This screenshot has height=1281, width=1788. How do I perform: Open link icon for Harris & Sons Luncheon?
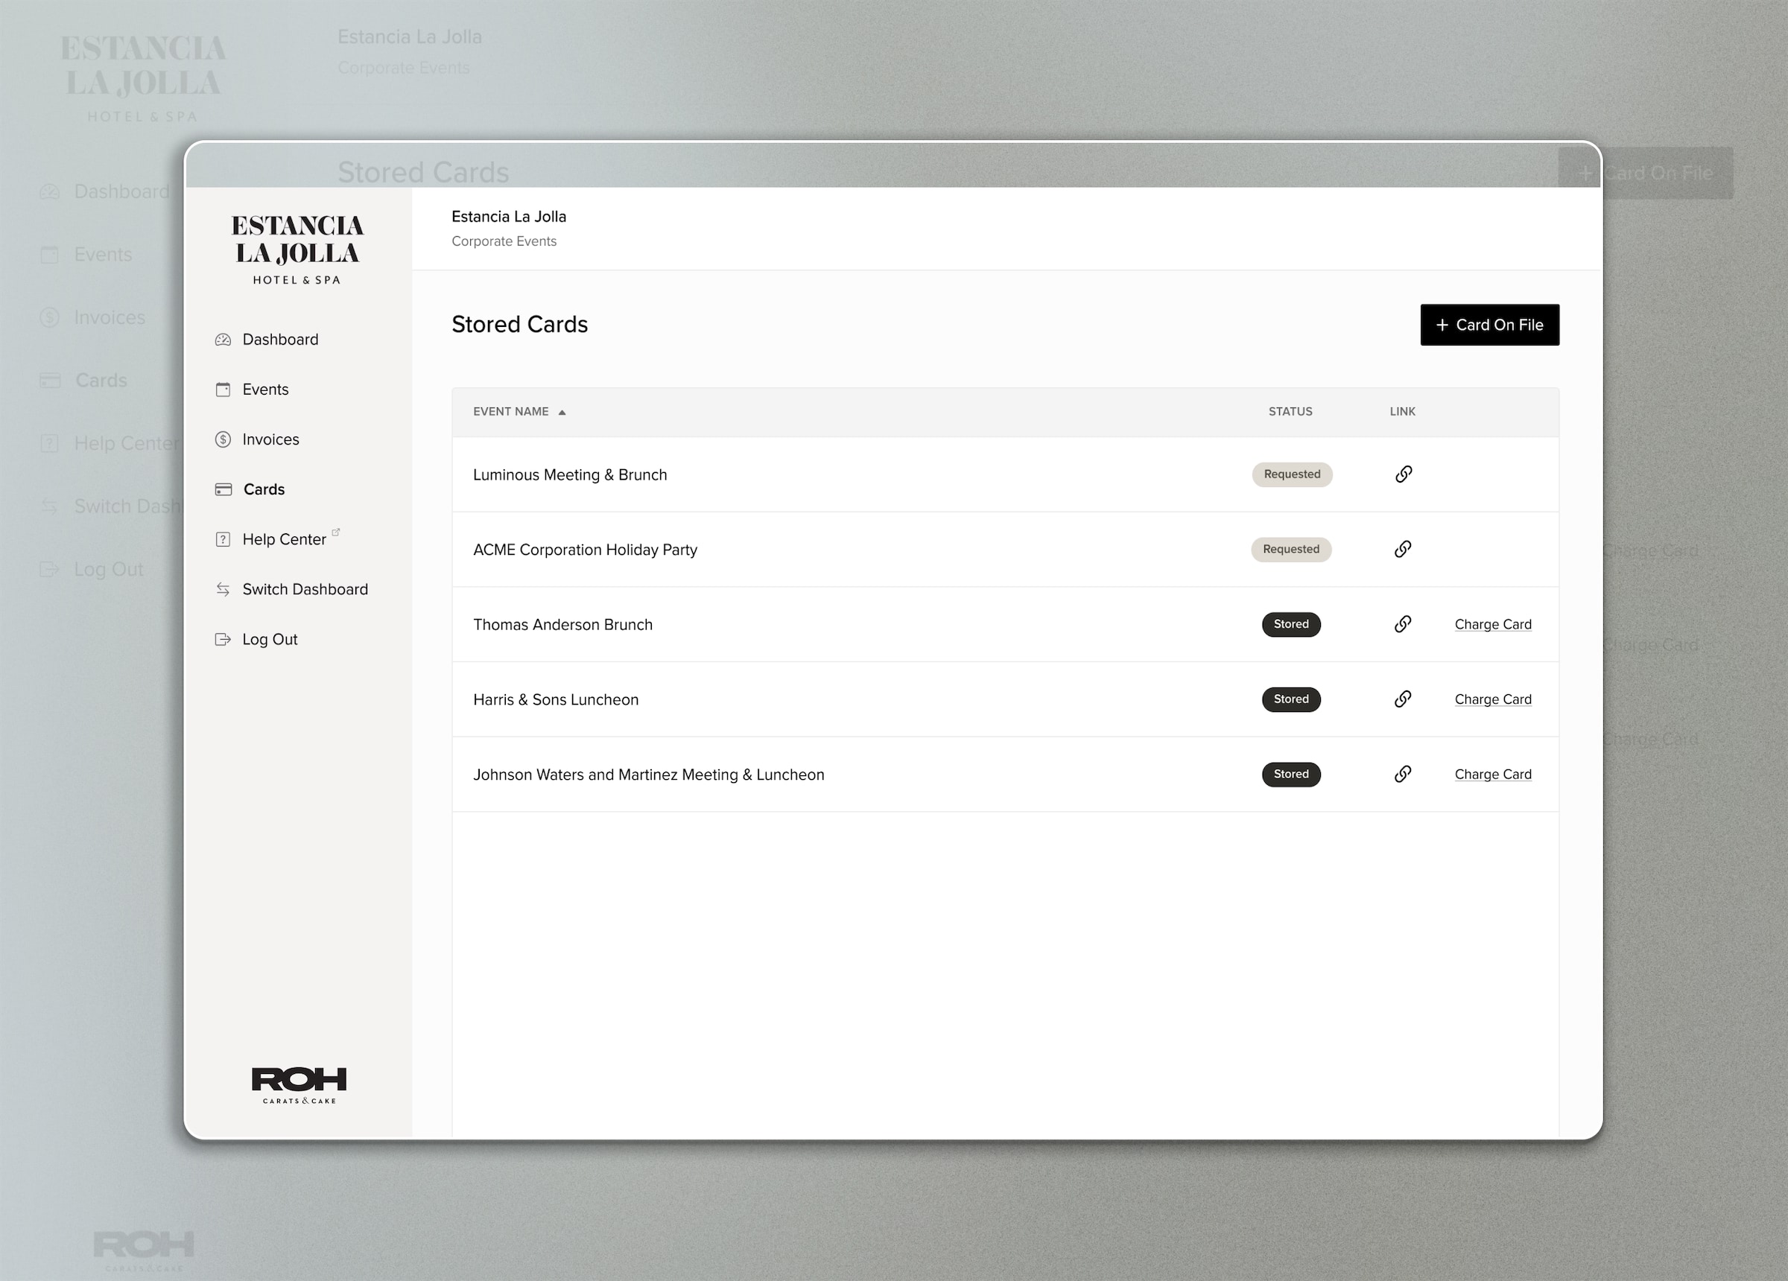[x=1403, y=699]
